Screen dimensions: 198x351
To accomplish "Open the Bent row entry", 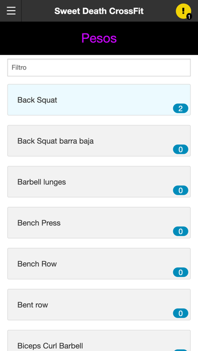I will tap(99, 305).
